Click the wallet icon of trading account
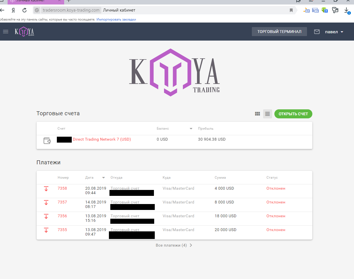 (x=47, y=141)
